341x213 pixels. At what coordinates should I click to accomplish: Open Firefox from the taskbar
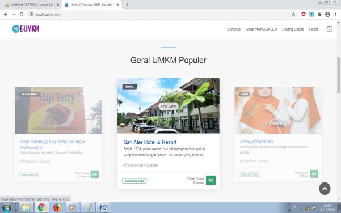point(57,208)
